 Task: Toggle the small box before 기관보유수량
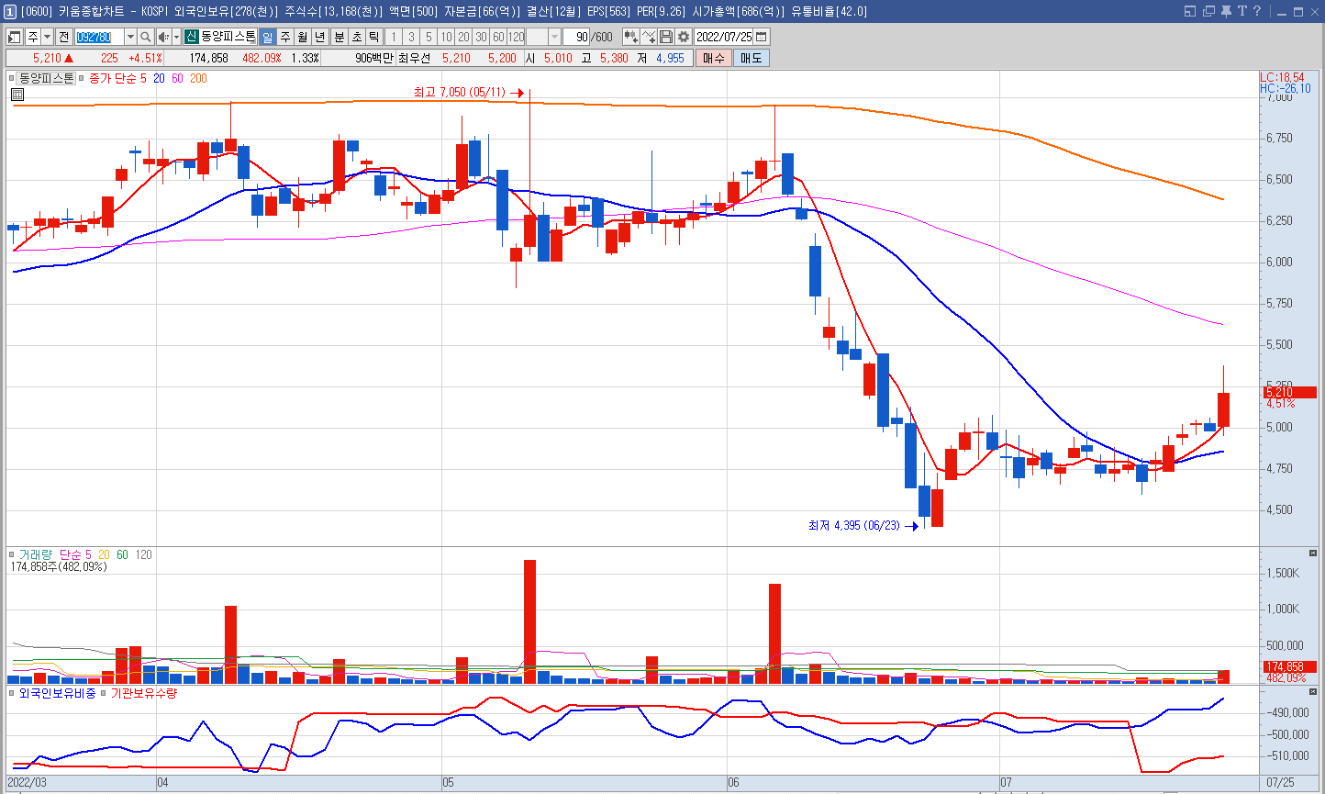pos(105,693)
